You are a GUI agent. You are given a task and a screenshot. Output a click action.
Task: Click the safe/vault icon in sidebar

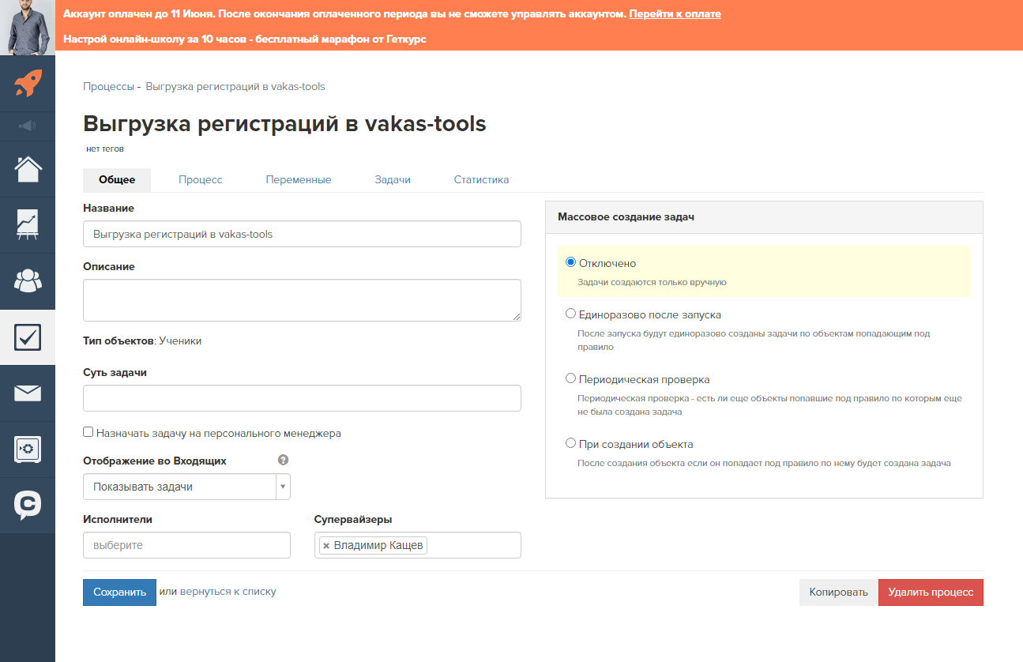tap(28, 449)
